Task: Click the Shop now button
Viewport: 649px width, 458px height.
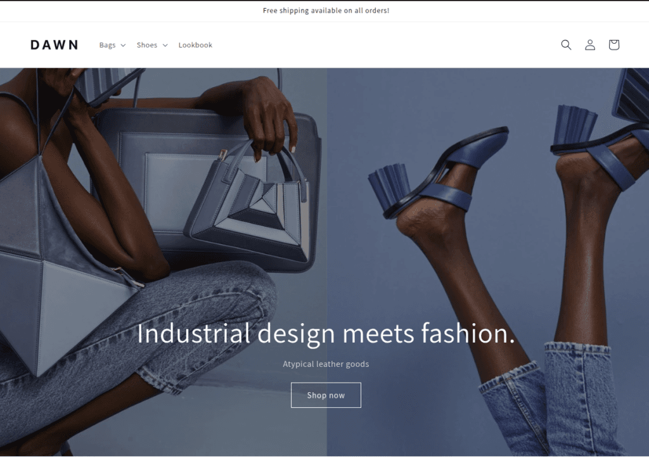Action: [x=326, y=395]
